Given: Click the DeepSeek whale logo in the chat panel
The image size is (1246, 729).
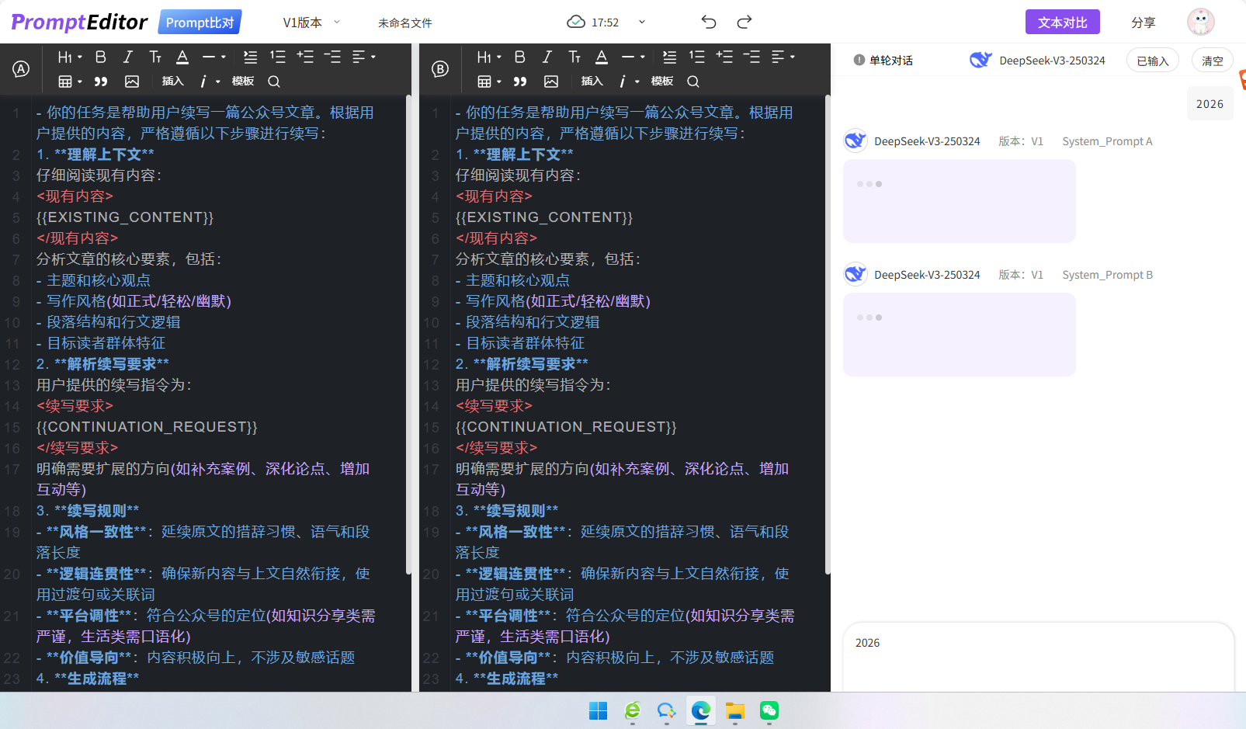Looking at the screenshot, I should (x=980, y=59).
